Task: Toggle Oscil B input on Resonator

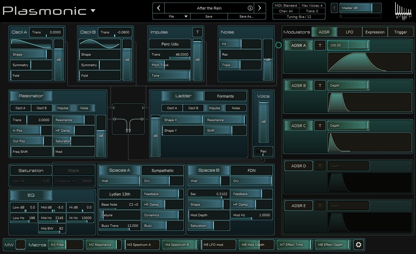Action: pyautogui.click(x=42, y=108)
